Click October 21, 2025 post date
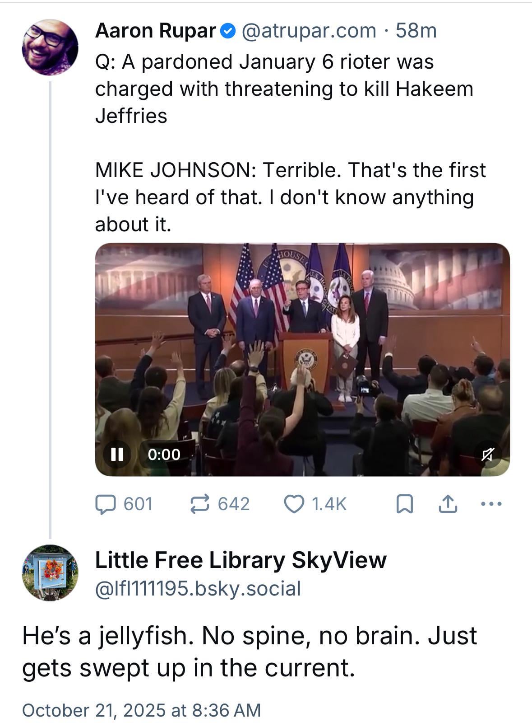Screen dimensions: 532x727 (x=141, y=710)
